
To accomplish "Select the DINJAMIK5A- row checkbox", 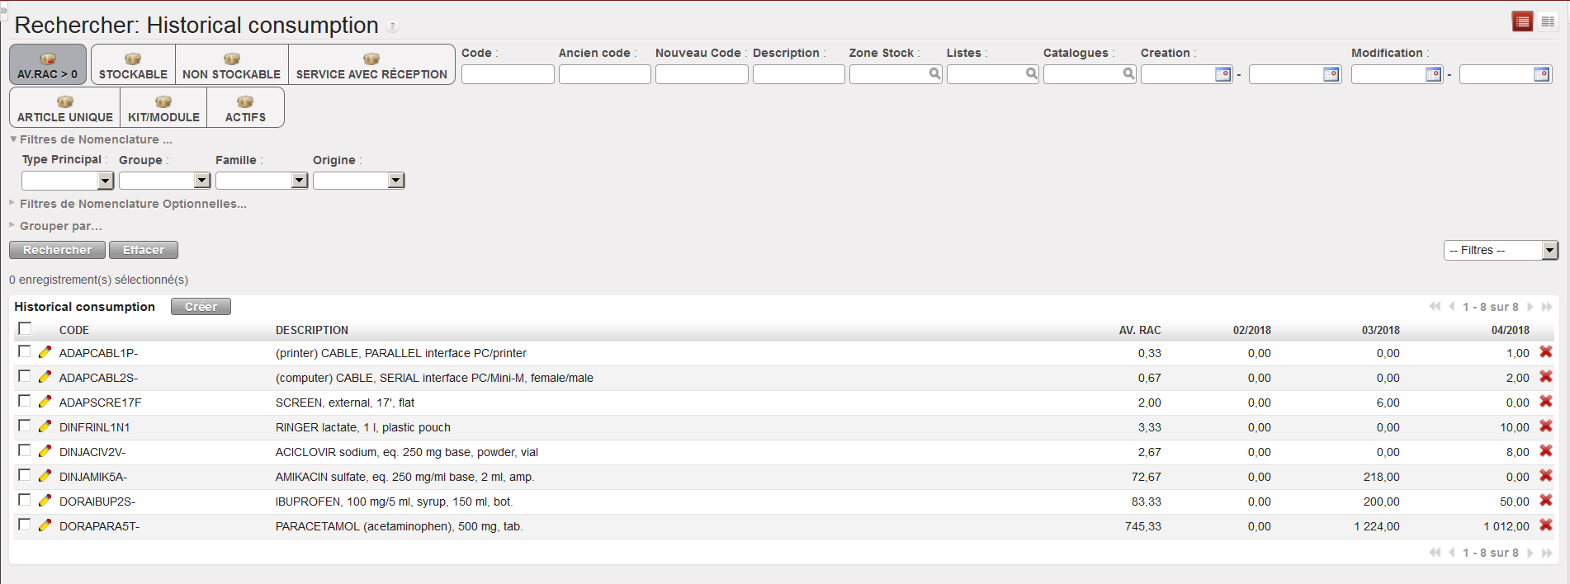I will (25, 475).
